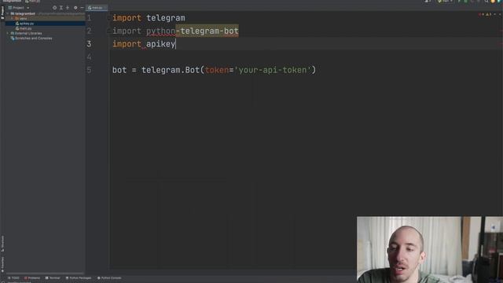Click line number 4 in the gutter
Image resolution: width=503 pixels, height=283 pixels.
pos(89,57)
